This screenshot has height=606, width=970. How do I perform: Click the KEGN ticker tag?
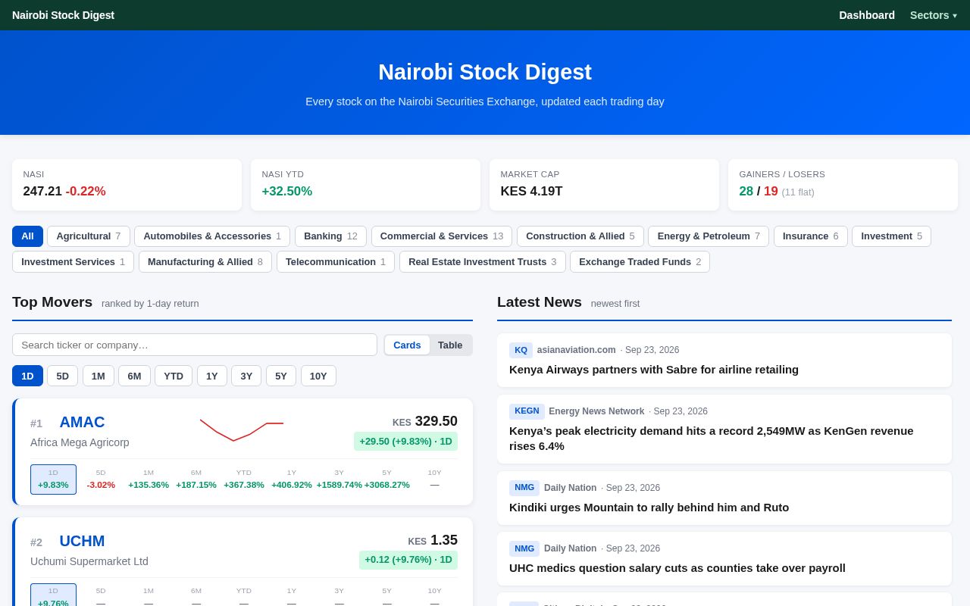coord(527,411)
